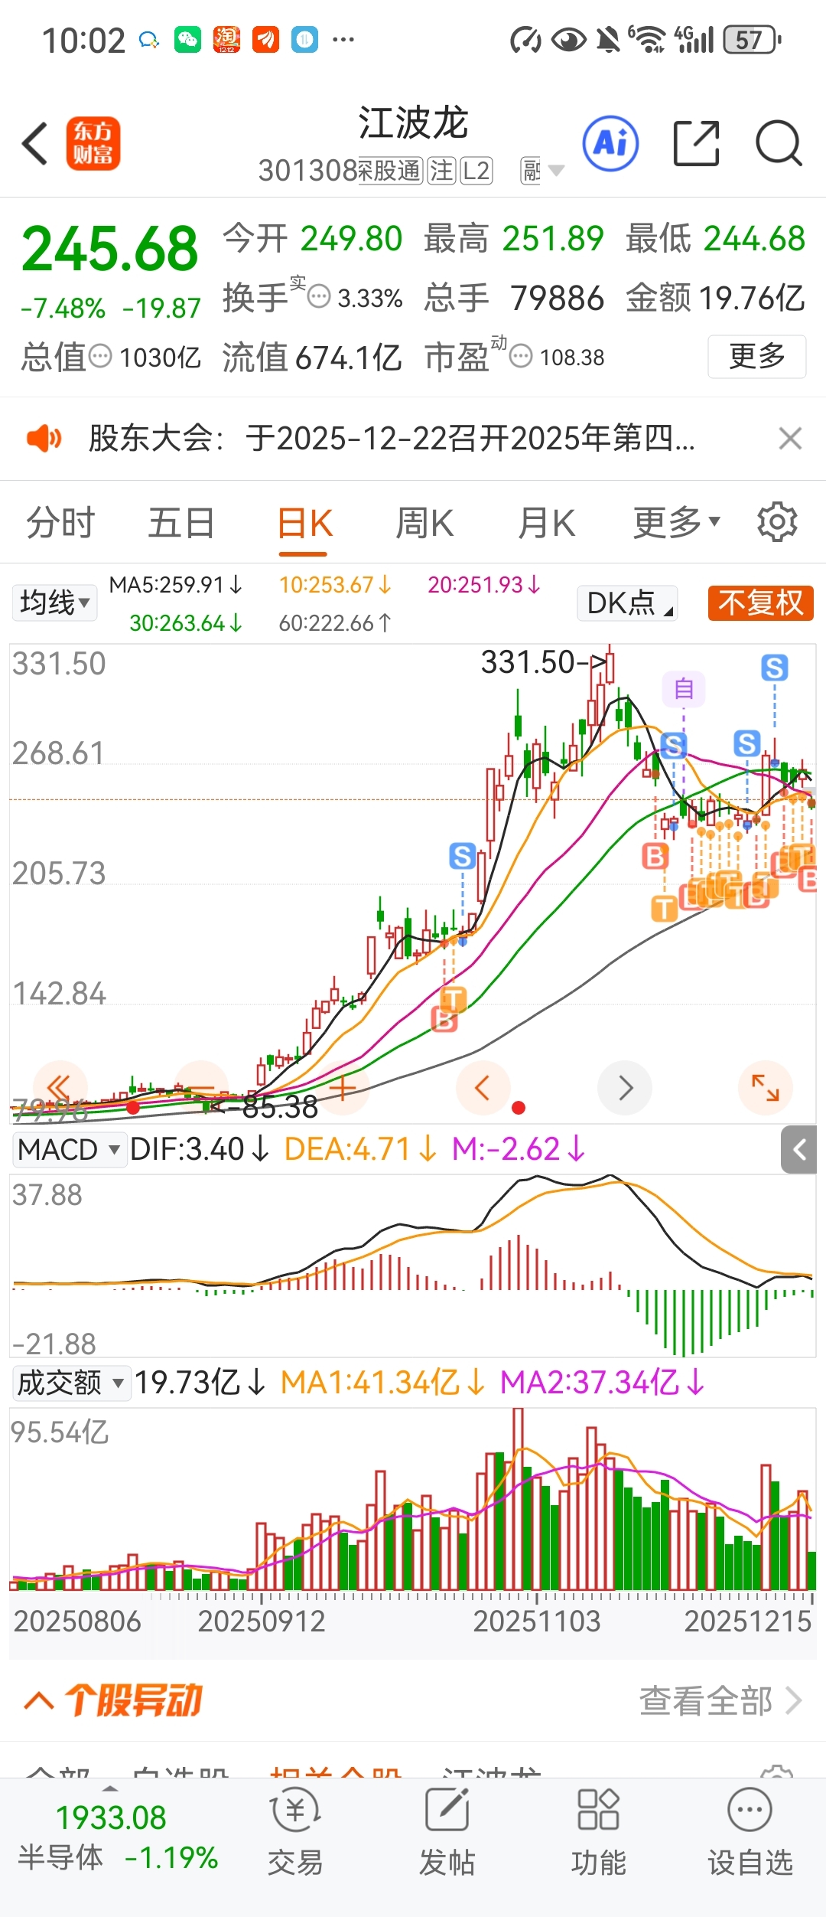
Task: Tap the 自 marker on chart
Action: [x=684, y=688]
